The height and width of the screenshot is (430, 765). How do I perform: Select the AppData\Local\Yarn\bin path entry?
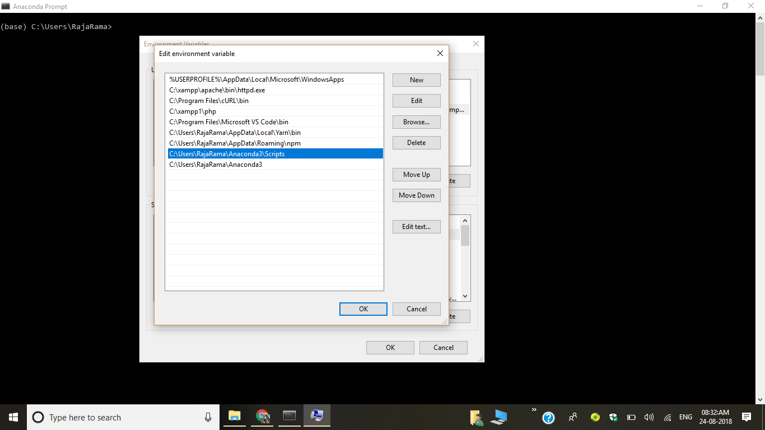click(x=274, y=133)
